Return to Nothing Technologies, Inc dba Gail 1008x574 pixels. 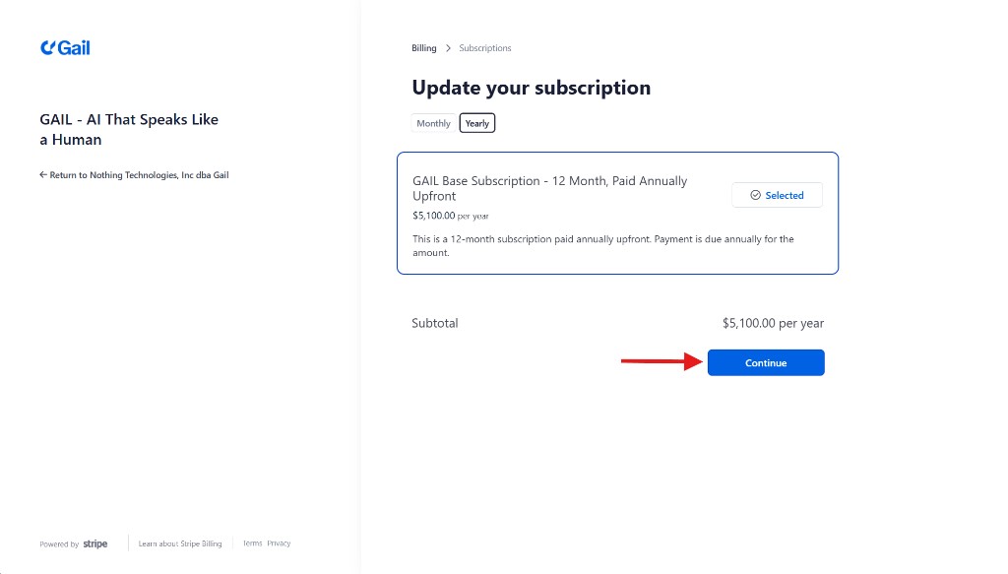[x=133, y=174]
